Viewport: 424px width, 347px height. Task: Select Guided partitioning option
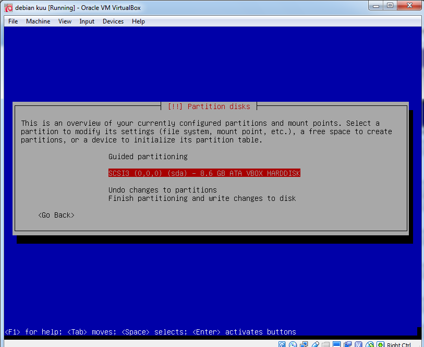click(148, 157)
